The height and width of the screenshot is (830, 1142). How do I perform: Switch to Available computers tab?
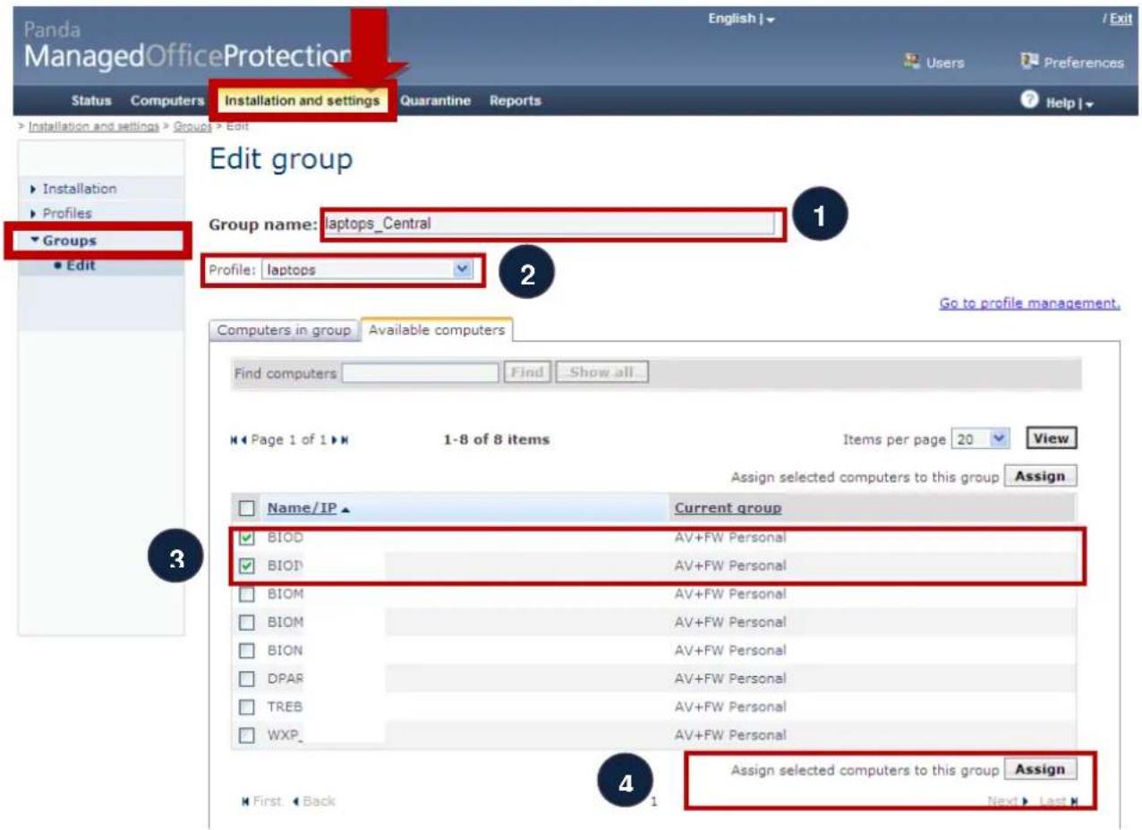436,330
